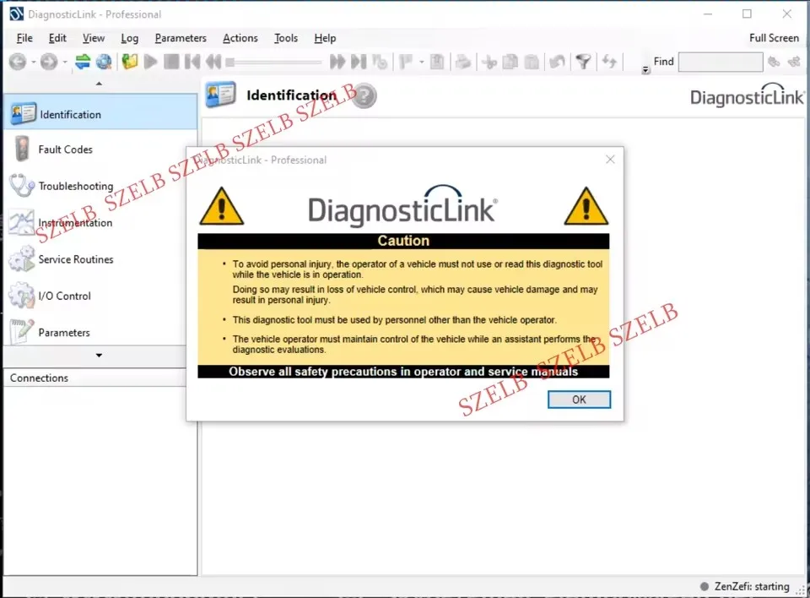The width and height of the screenshot is (810, 598).
Task: Click the find-previous icon right of the Find field
Action: tap(774, 62)
